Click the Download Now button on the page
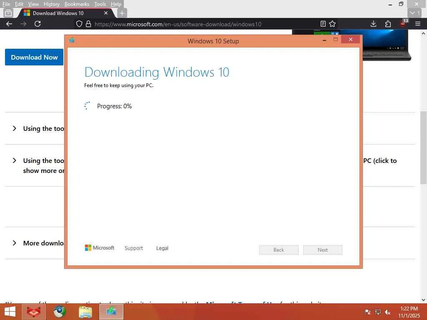The image size is (427, 320). pyautogui.click(x=34, y=57)
